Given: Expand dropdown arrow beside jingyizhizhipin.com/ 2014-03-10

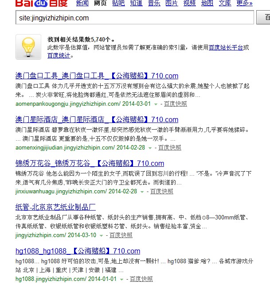Looking at the screenshot, I should click(x=101, y=235).
